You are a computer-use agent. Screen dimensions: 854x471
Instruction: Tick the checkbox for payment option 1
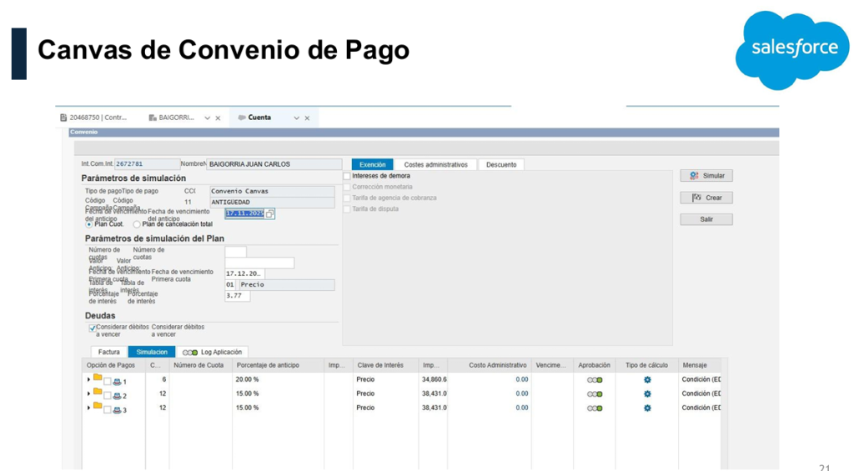[x=108, y=382]
